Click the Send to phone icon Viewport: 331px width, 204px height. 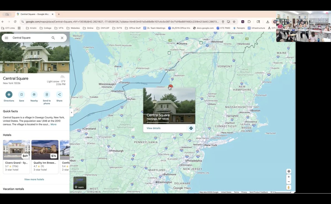[x=47, y=98]
